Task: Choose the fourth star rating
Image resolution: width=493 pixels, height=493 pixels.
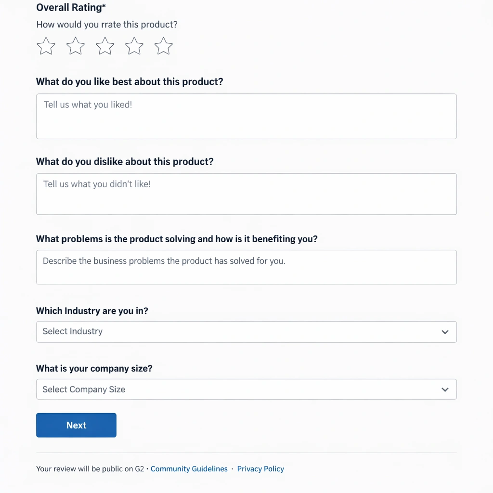Action: (x=134, y=47)
